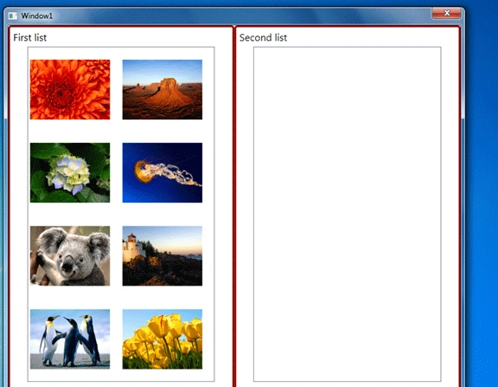Viewport: 498px width, 387px height.
Task: Click the 'First list' label
Action: click(30, 37)
